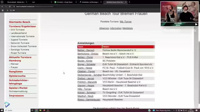
Task: Open the Ranglisten sidebar menu item
Action: [x=16, y=72]
